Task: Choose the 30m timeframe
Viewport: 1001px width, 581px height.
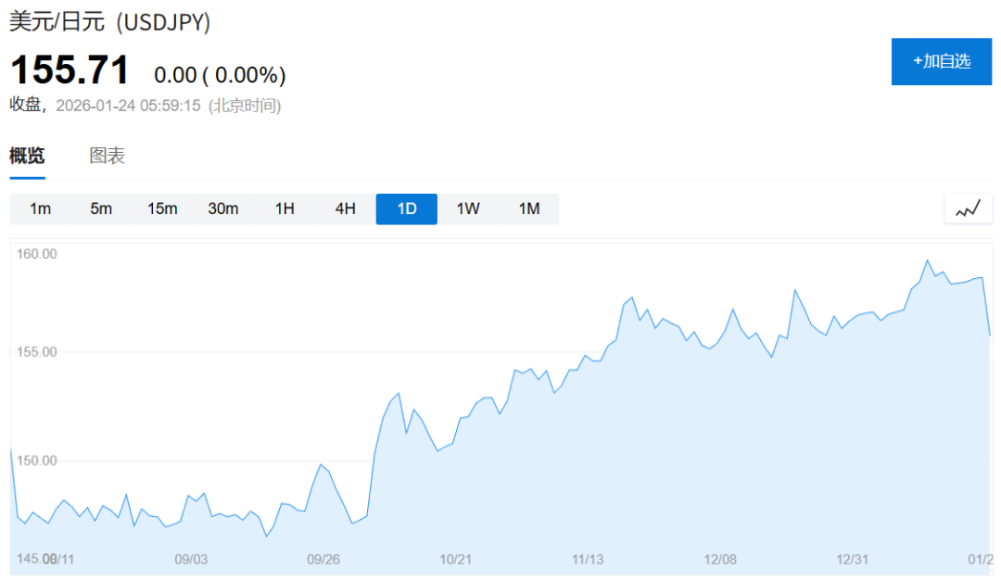Action: coord(223,209)
